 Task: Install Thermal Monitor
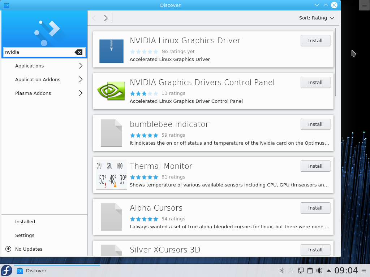315,166
